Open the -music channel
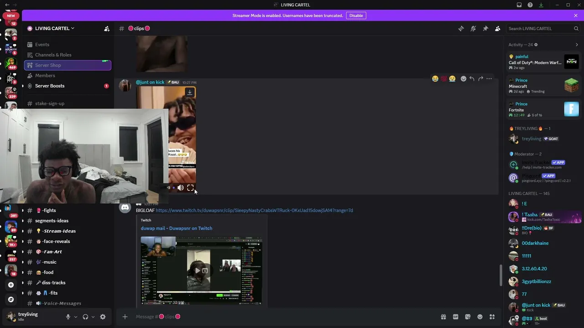Image resolution: width=584 pixels, height=328 pixels. coord(67,262)
